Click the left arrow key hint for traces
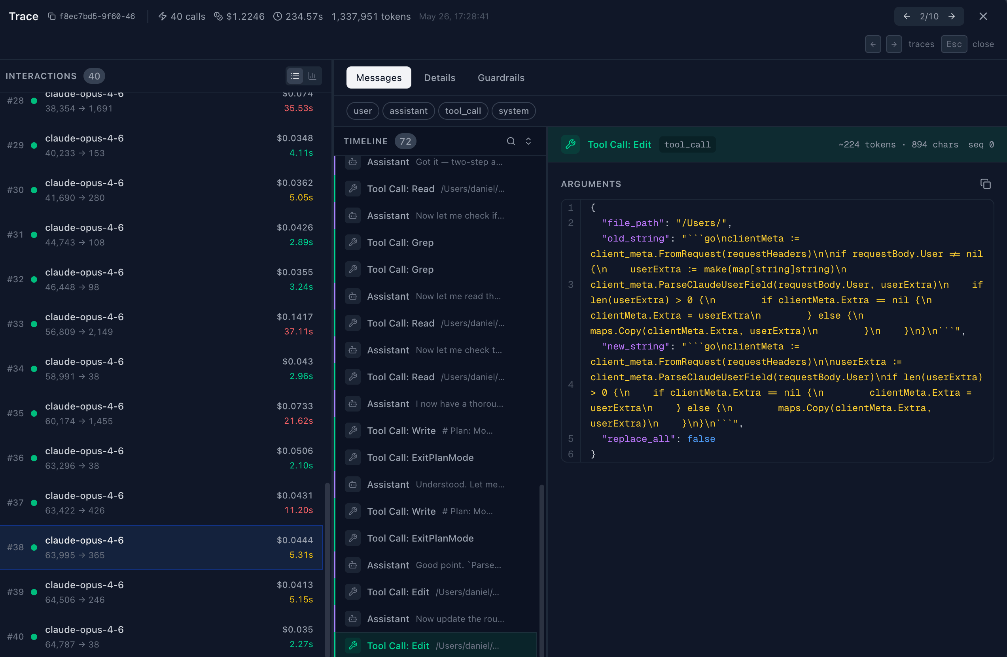This screenshot has width=1007, height=657. [x=873, y=44]
